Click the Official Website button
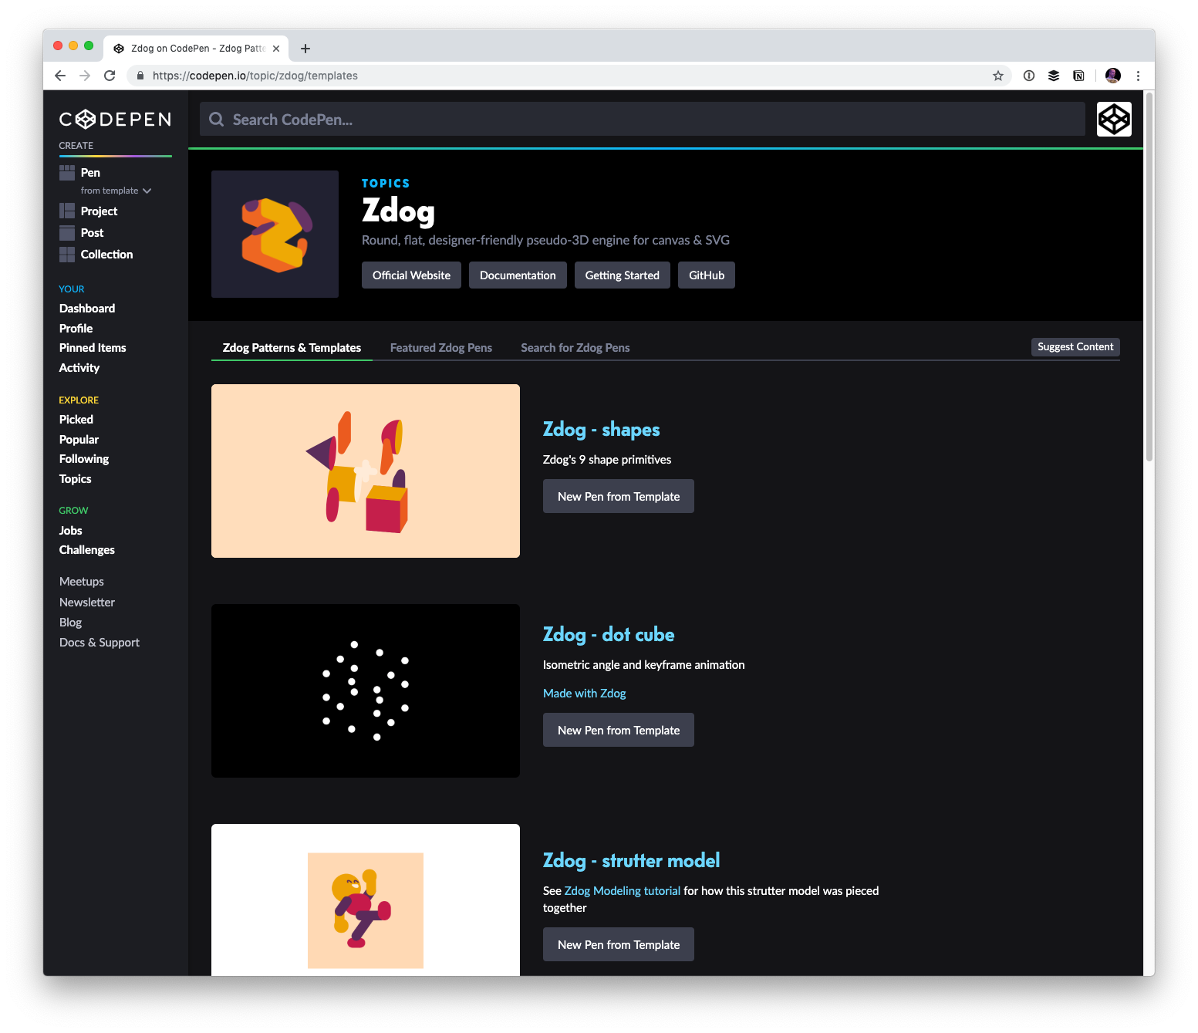The width and height of the screenshot is (1198, 1033). tap(411, 275)
